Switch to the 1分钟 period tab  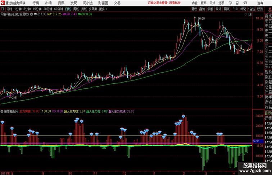pyautogui.click(x=18, y=9)
